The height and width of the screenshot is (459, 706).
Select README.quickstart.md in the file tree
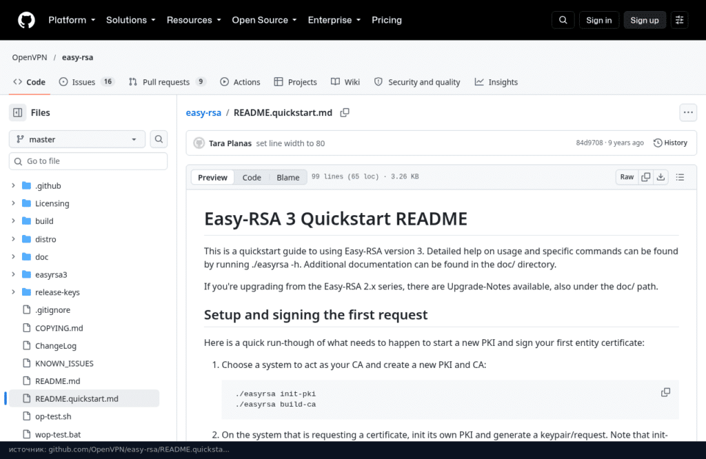84,399
